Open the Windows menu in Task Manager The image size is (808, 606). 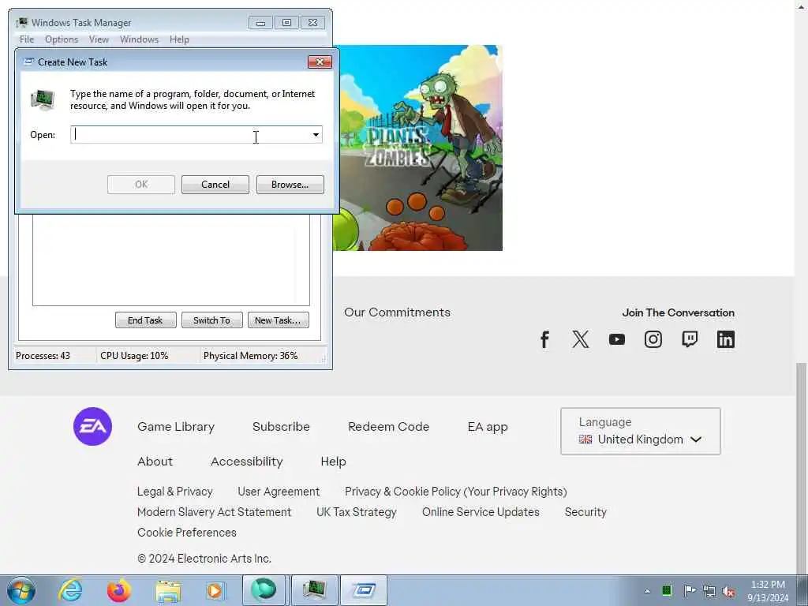tap(139, 39)
